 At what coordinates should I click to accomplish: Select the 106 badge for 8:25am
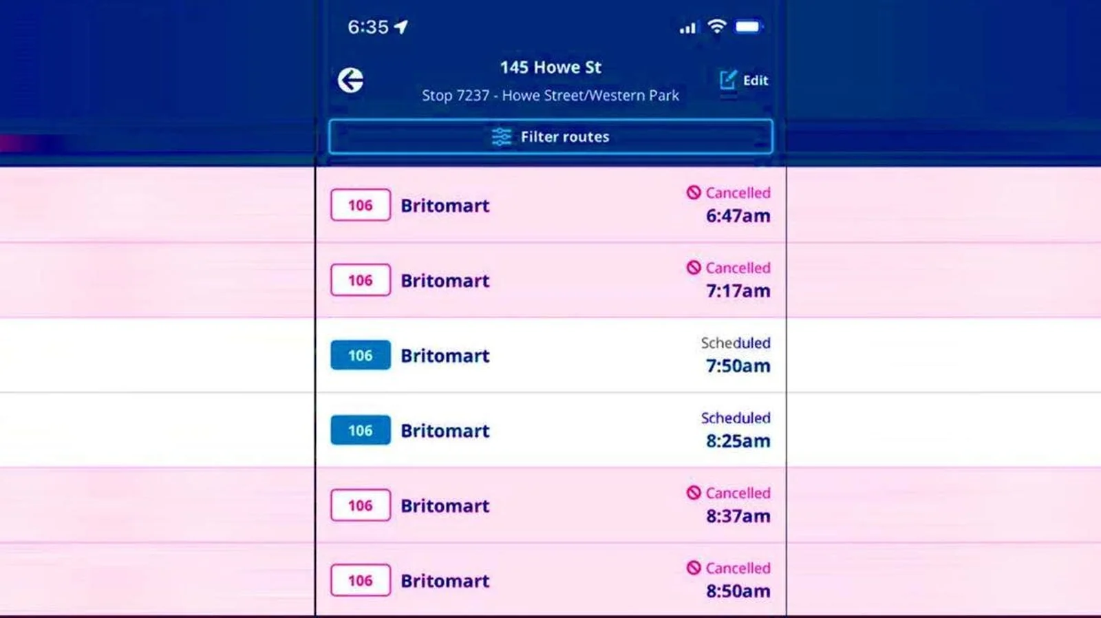pos(361,430)
